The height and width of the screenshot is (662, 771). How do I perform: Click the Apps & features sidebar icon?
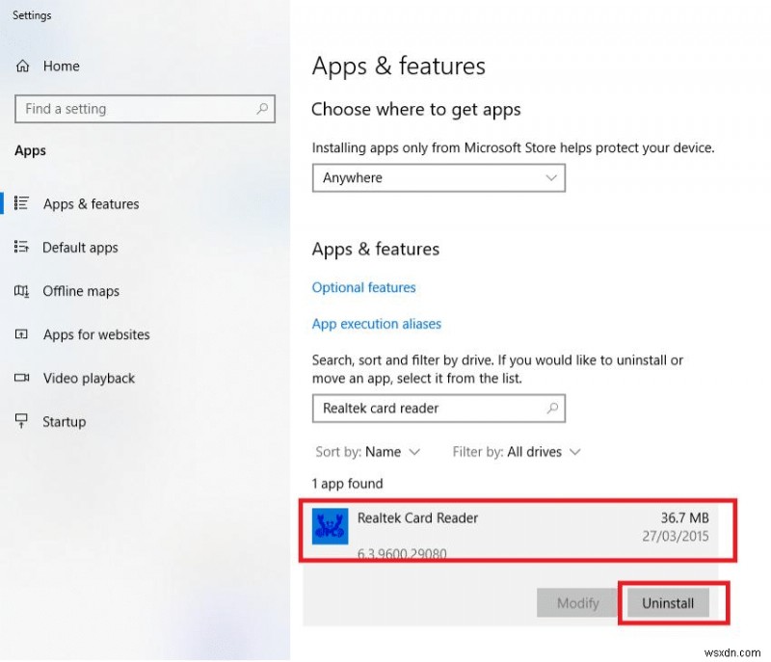point(22,203)
